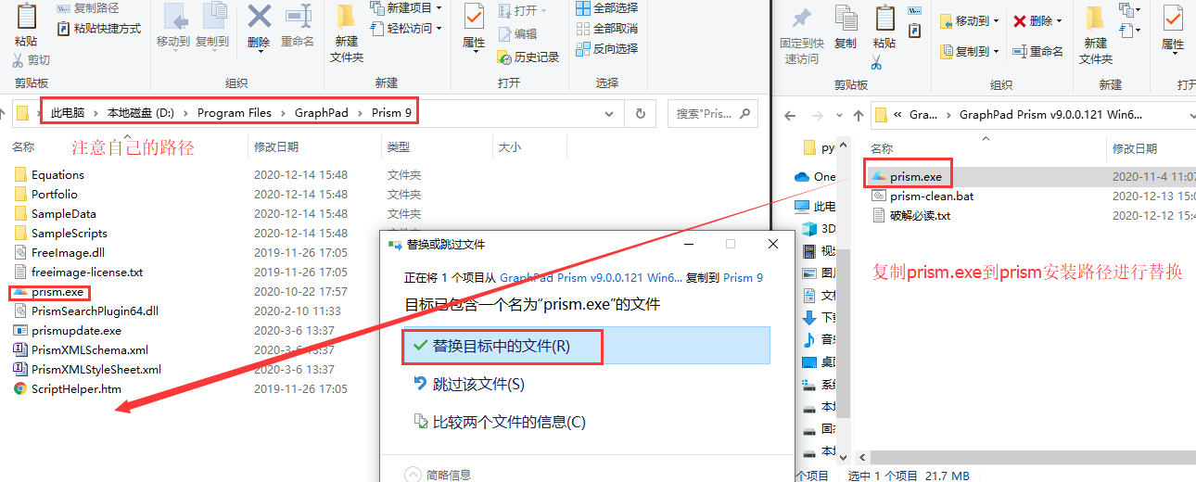
Task: Click scissors cut icon in right window ribbon
Action: coord(876,62)
